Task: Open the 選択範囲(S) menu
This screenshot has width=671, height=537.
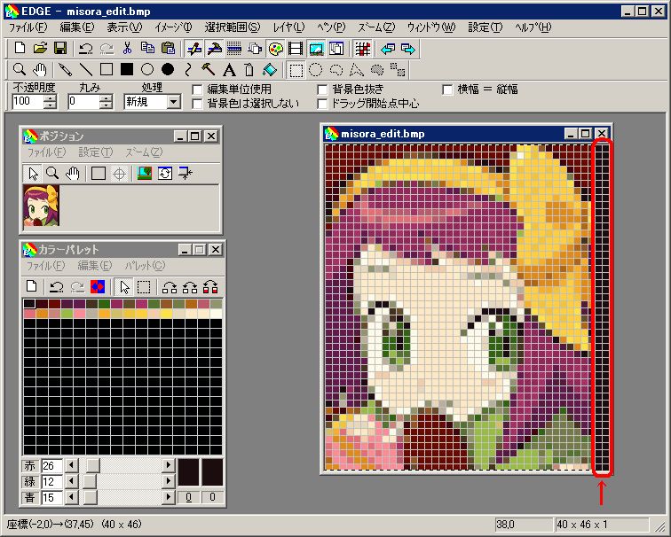Action: (x=233, y=27)
